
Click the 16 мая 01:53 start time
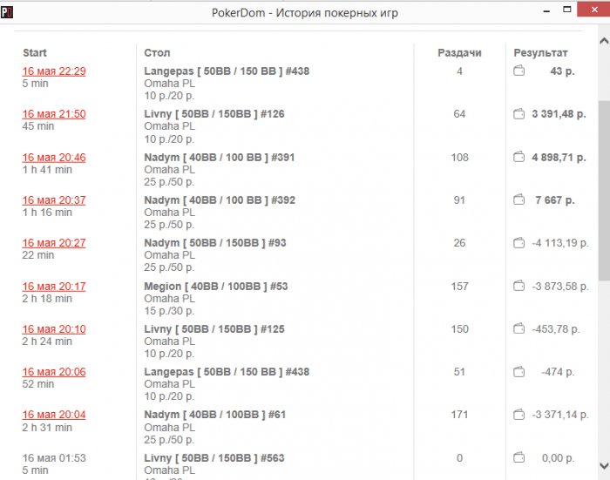[x=54, y=458]
